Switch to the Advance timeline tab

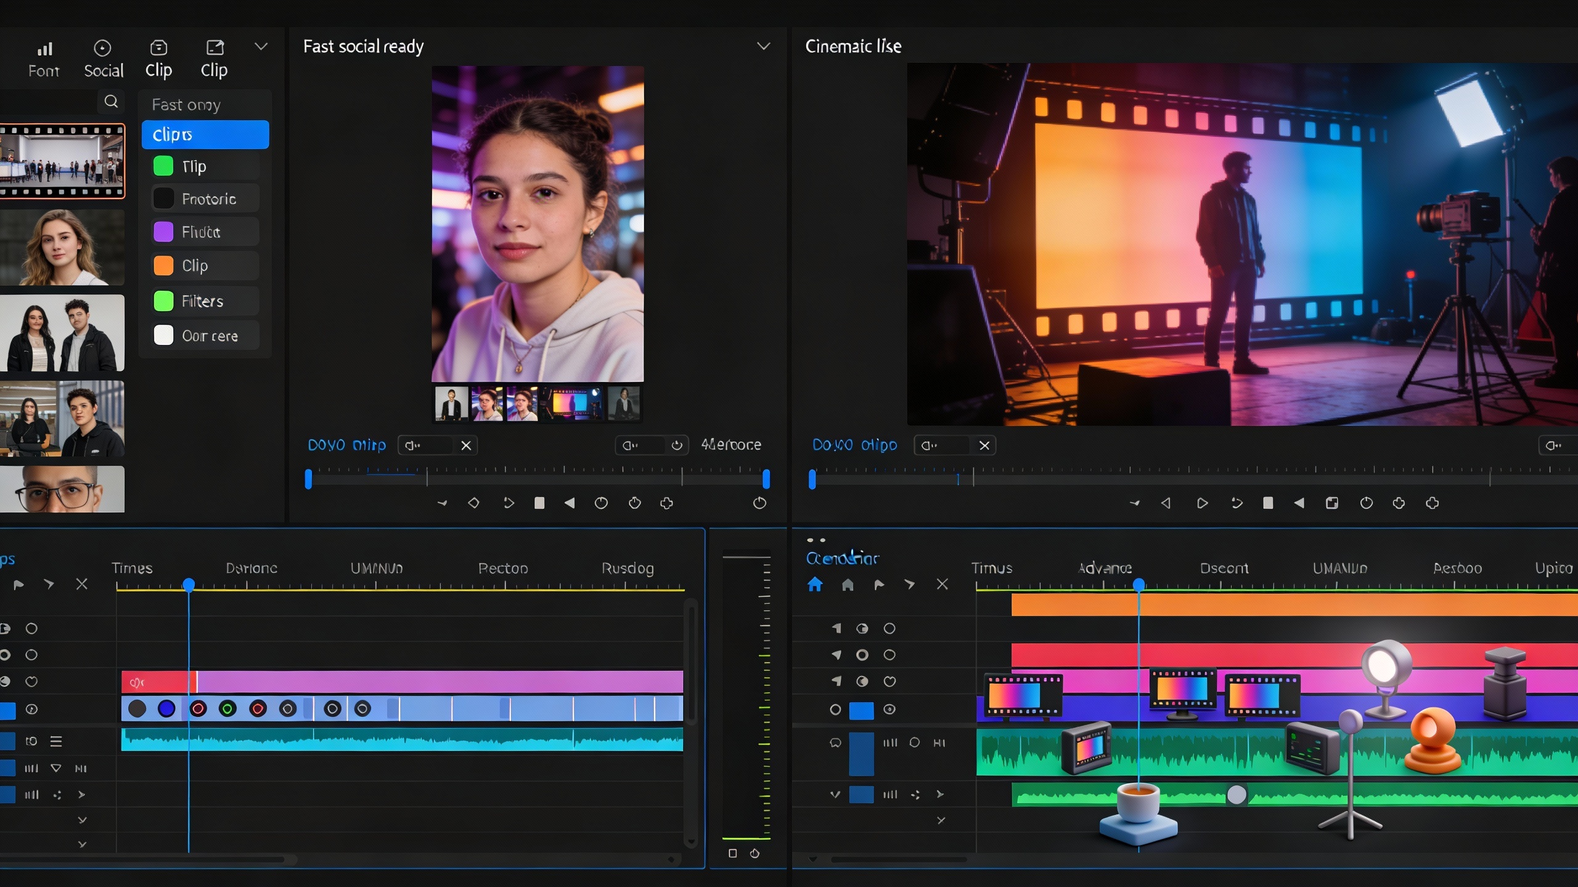[x=1105, y=568]
